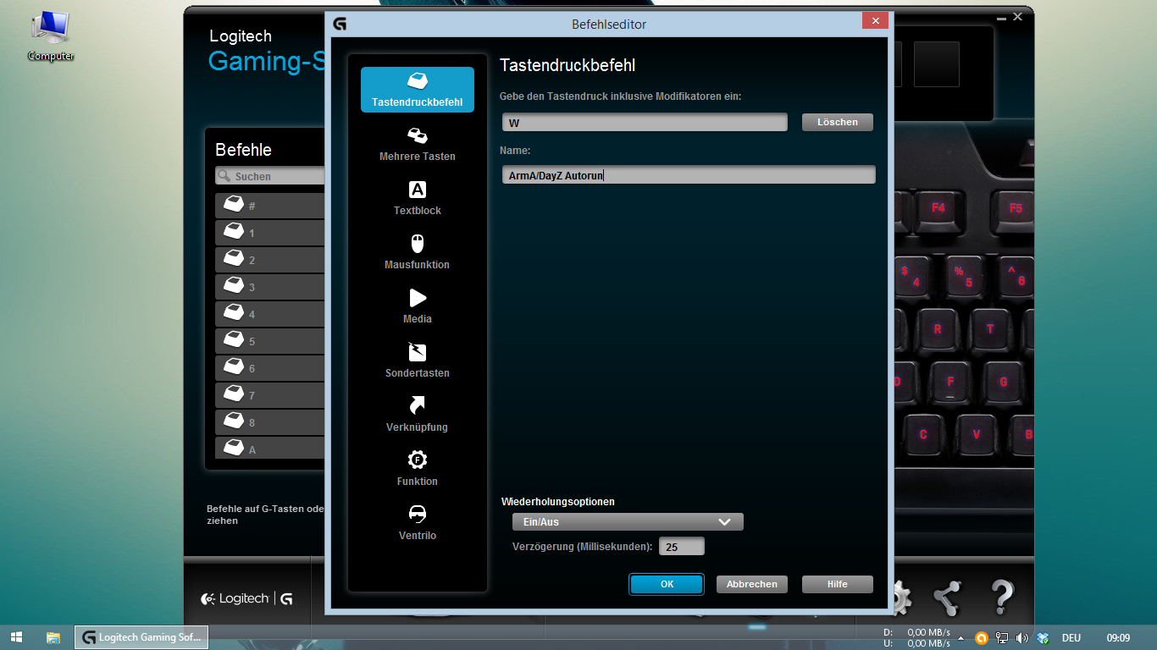The height and width of the screenshot is (650, 1157).
Task: Open the orange Avast tray icon
Action: [982, 638]
